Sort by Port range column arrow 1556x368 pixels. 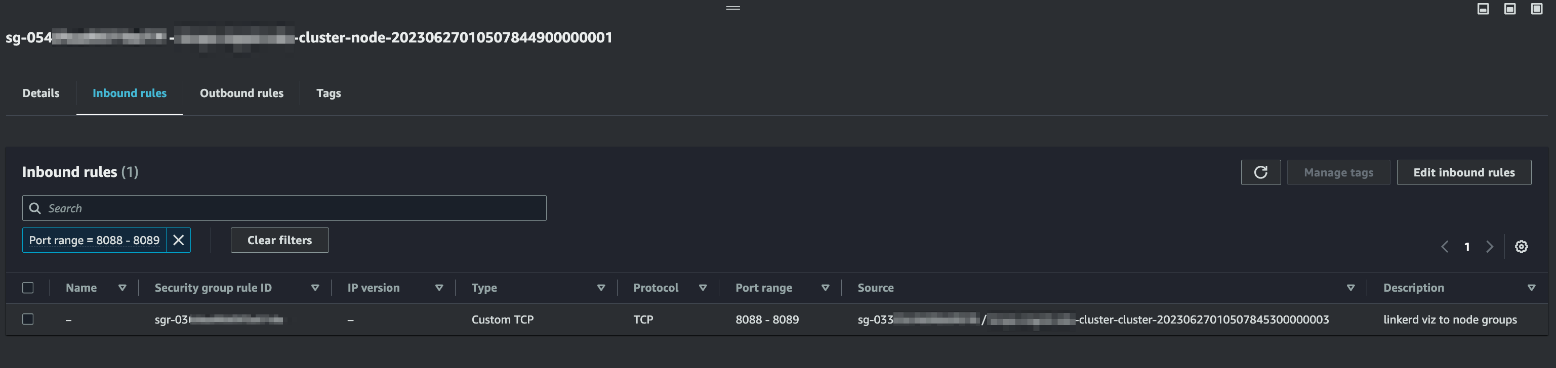[x=825, y=288]
